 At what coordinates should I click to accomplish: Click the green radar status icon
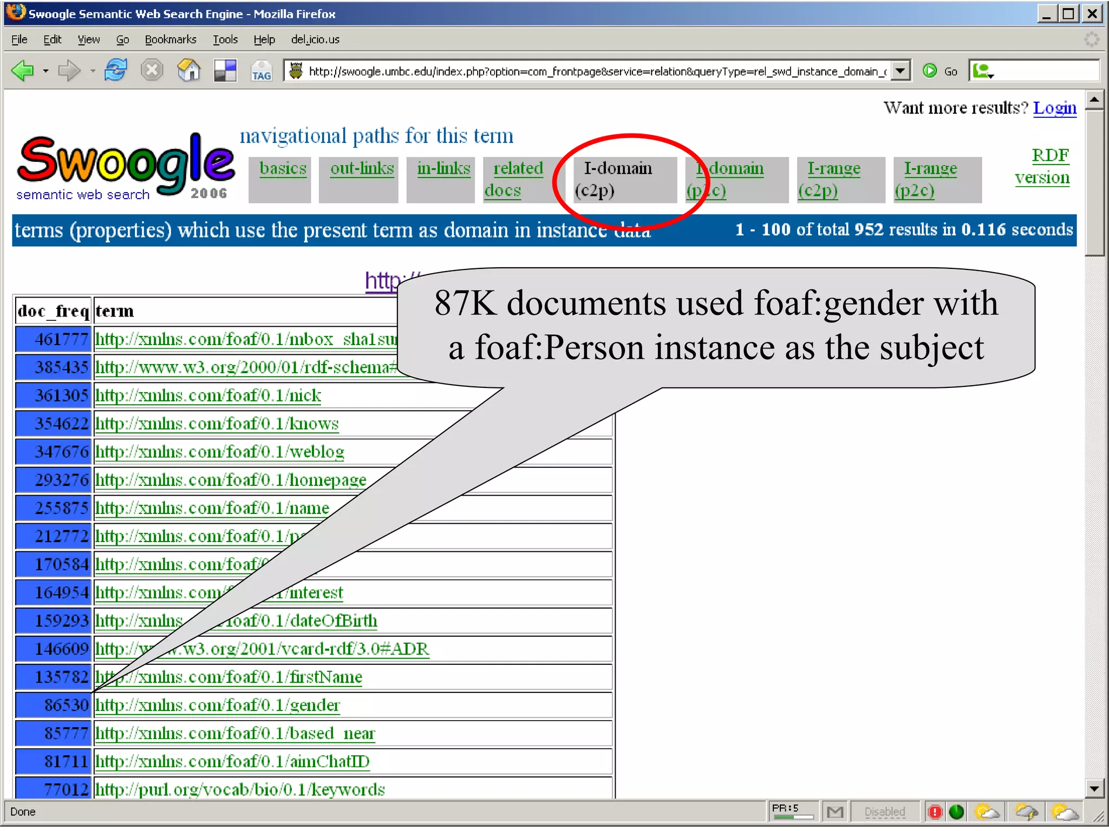(x=957, y=812)
